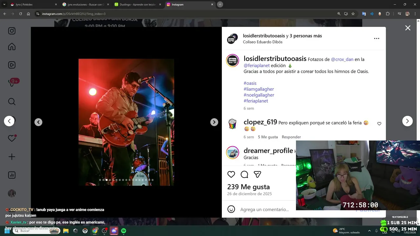Screen dimensions: 420x236
Task: Click dreamer_profile's avatar
Action: (x=232, y=152)
